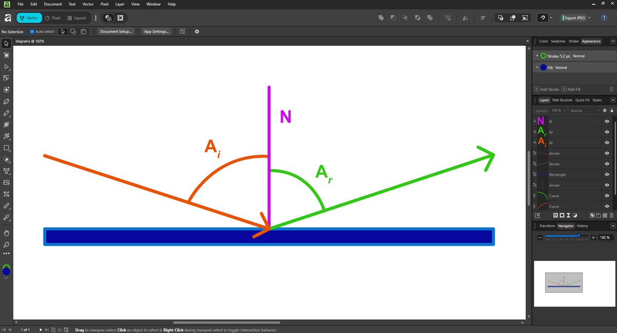Click the Add Fill button
The image size is (617, 333).
pos(571,90)
